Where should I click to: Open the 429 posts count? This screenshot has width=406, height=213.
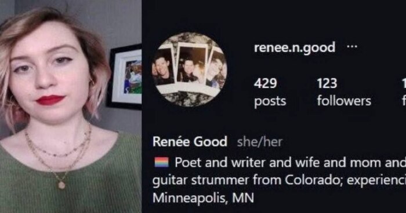pyautogui.click(x=270, y=92)
